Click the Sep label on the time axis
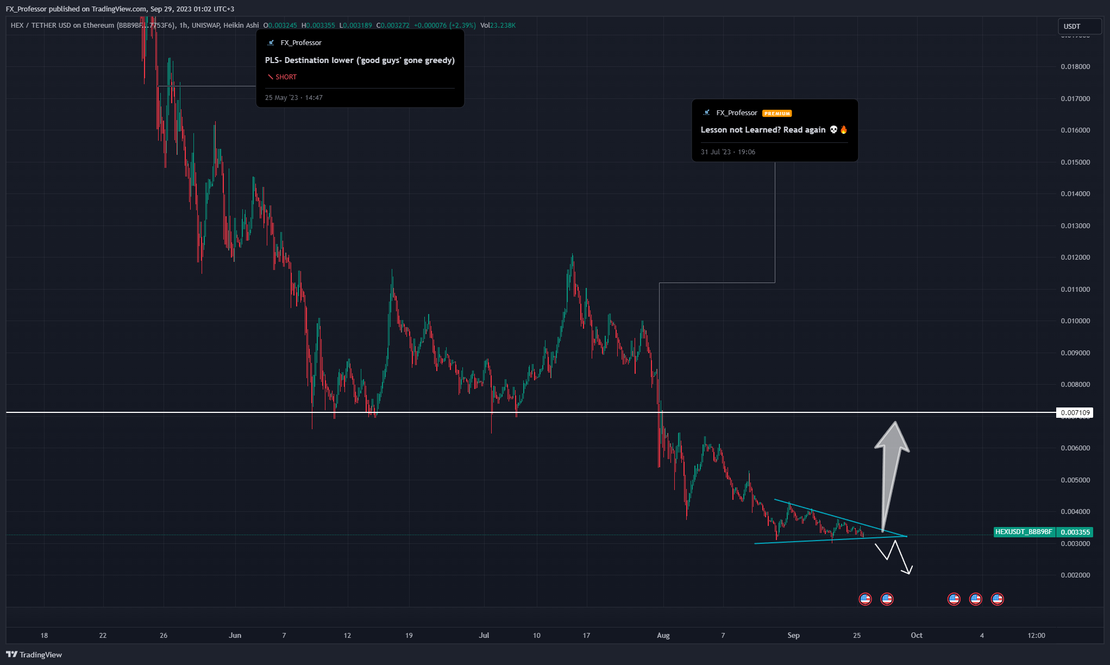The image size is (1110, 665). 793,636
